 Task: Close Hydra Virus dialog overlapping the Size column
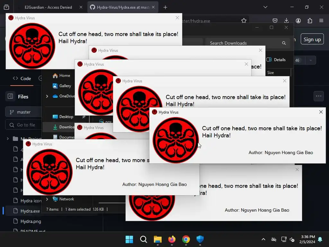coord(285,81)
